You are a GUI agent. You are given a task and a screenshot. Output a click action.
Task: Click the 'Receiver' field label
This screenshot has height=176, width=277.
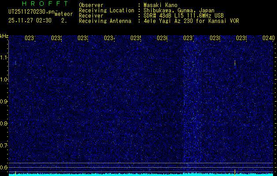tap(91, 16)
